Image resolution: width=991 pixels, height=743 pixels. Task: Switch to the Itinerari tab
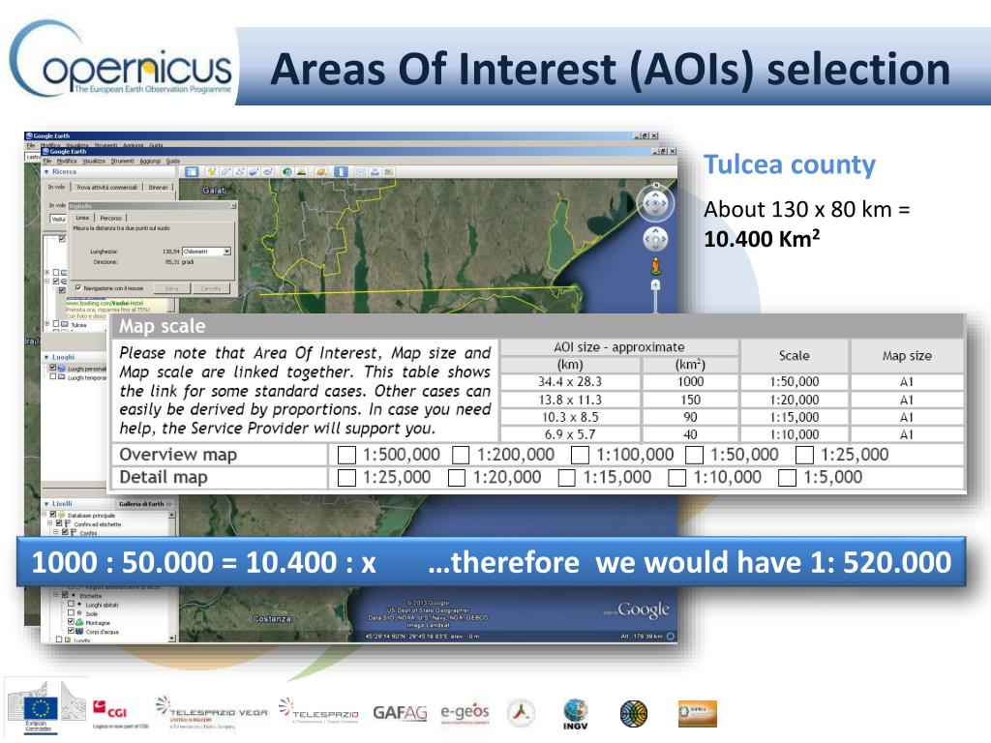(x=159, y=187)
